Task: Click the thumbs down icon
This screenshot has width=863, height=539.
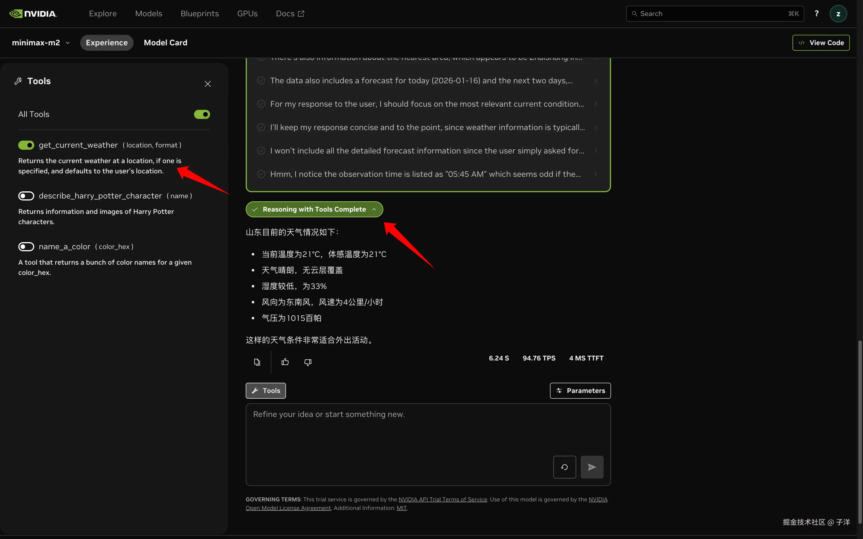Action: pos(308,362)
